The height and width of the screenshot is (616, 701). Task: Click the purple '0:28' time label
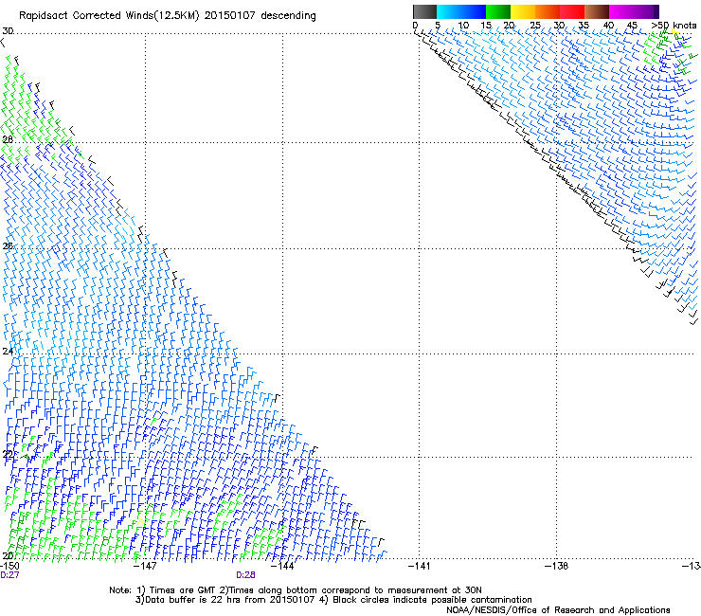(246, 575)
